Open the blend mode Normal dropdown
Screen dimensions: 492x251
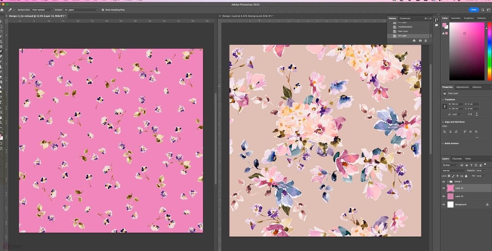pos(454,171)
